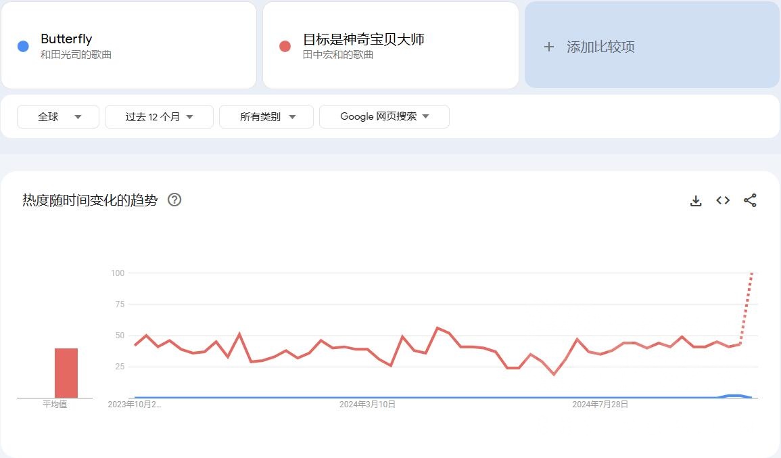Open the 全球 region dropdown
The width and height of the screenshot is (781, 458).
pyautogui.click(x=58, y=116)
